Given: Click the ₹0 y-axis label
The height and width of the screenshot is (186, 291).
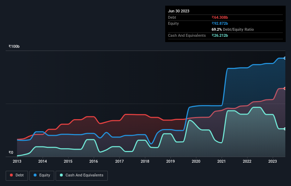Looking at the screenshot, I should [11, 152].
